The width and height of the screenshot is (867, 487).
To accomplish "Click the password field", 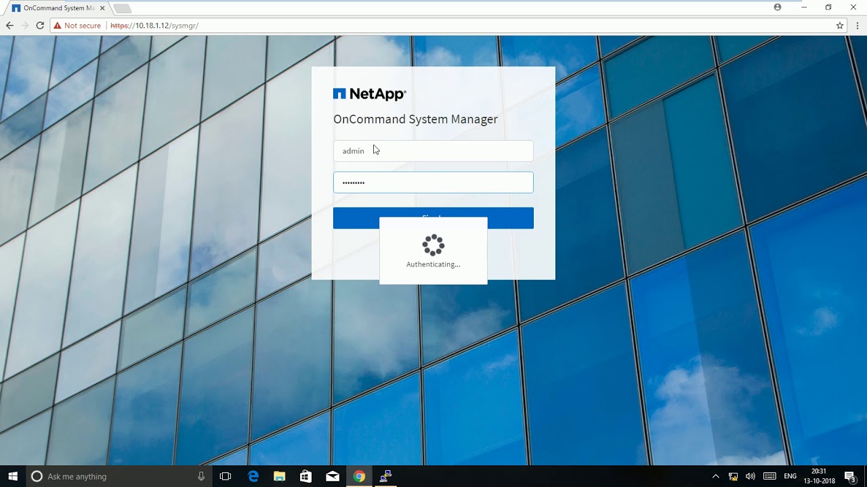I will point(433,183).
